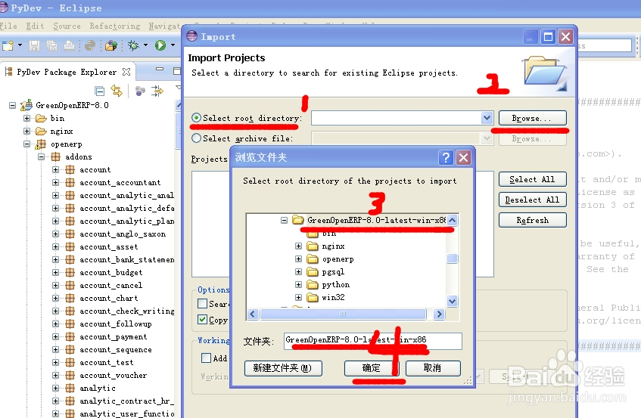This screenshot has height=418, width=641.
Task: Click the Print toolbar icon
Action: coord(70,45)
